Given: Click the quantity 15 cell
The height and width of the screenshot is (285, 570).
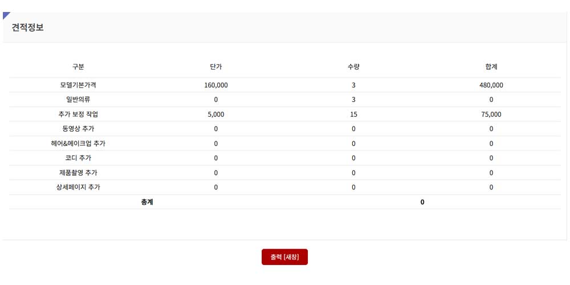Looking at the screenshot, I should click(x=353, y=114).
